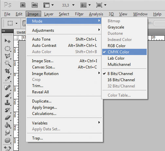This screenshot has width=165, height=151.
Task: Expand the Mode submenu entry
Action: pos(64,21)
